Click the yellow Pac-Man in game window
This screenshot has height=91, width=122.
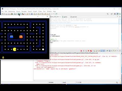click(14, 50)
